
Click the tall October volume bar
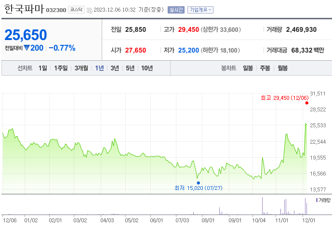[x=262, y=206]
